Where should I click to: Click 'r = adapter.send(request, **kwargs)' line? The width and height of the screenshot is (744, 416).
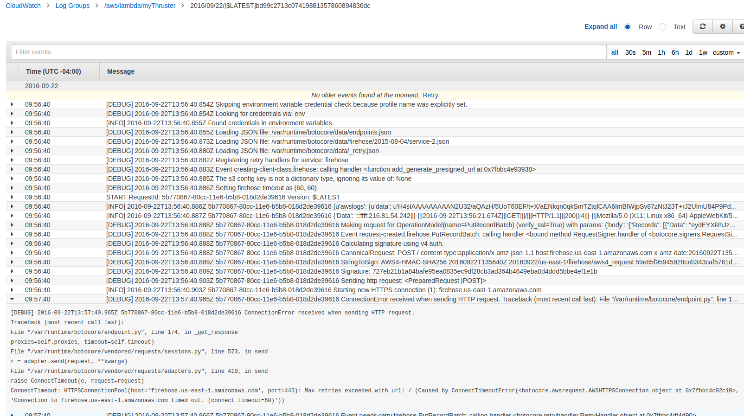(69, 361)
